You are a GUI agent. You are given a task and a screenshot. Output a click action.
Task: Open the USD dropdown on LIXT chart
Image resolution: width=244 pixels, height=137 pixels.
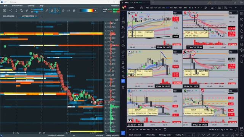[x=177, y=91]
